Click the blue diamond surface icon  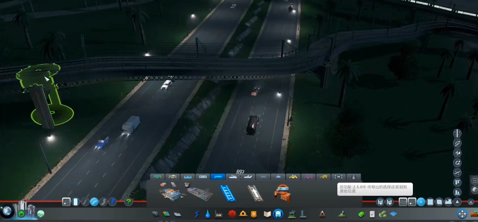click(393, 214)
